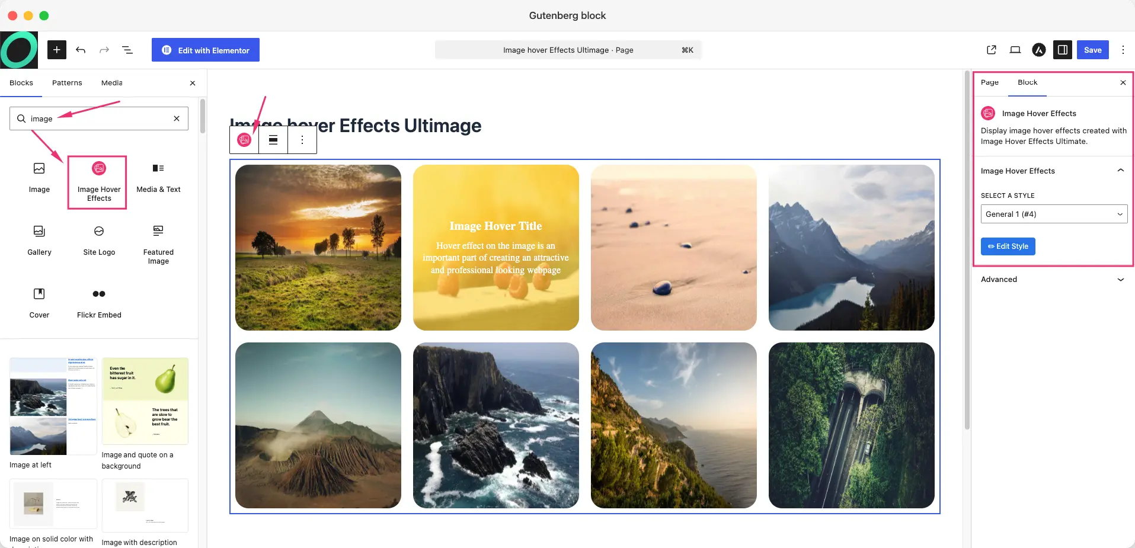Switch to the Block settings tab
This screenshot has width=1135, height=548.
1027,82
